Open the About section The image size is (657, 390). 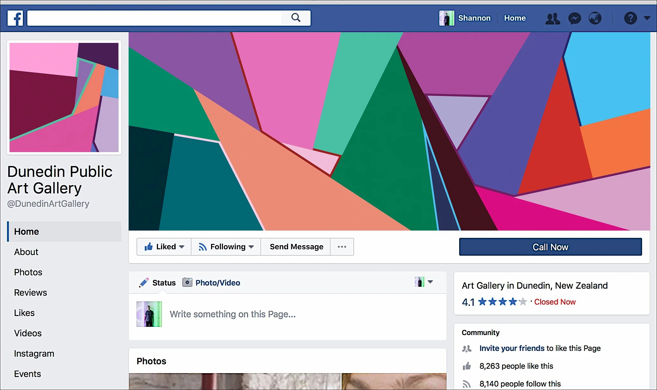pos(26,252)
